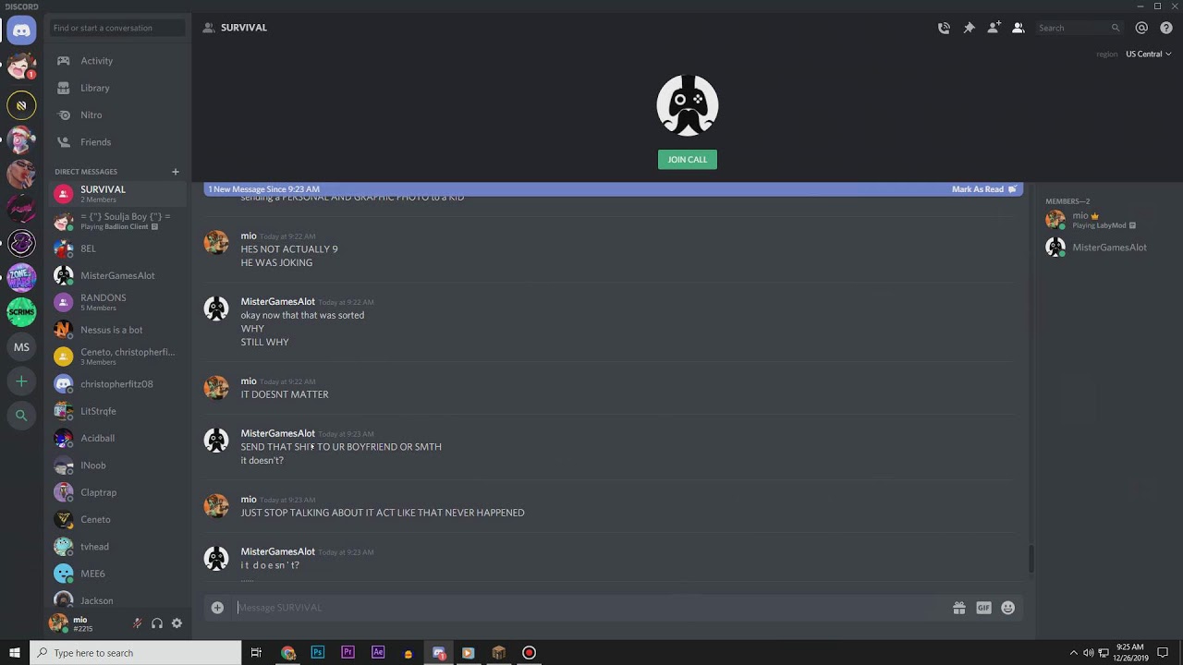Focus the Message SURVIVAL input field
The width and height of the screenshot is (1183, 665).
(x=591, y=608)
